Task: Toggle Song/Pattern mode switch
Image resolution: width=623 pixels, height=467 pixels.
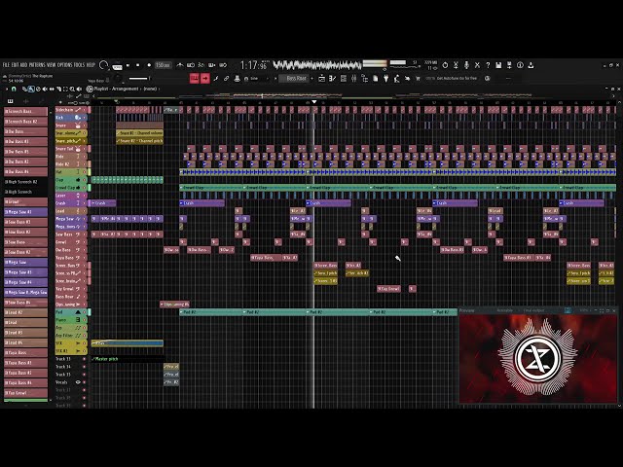Action: click(117, 65)
